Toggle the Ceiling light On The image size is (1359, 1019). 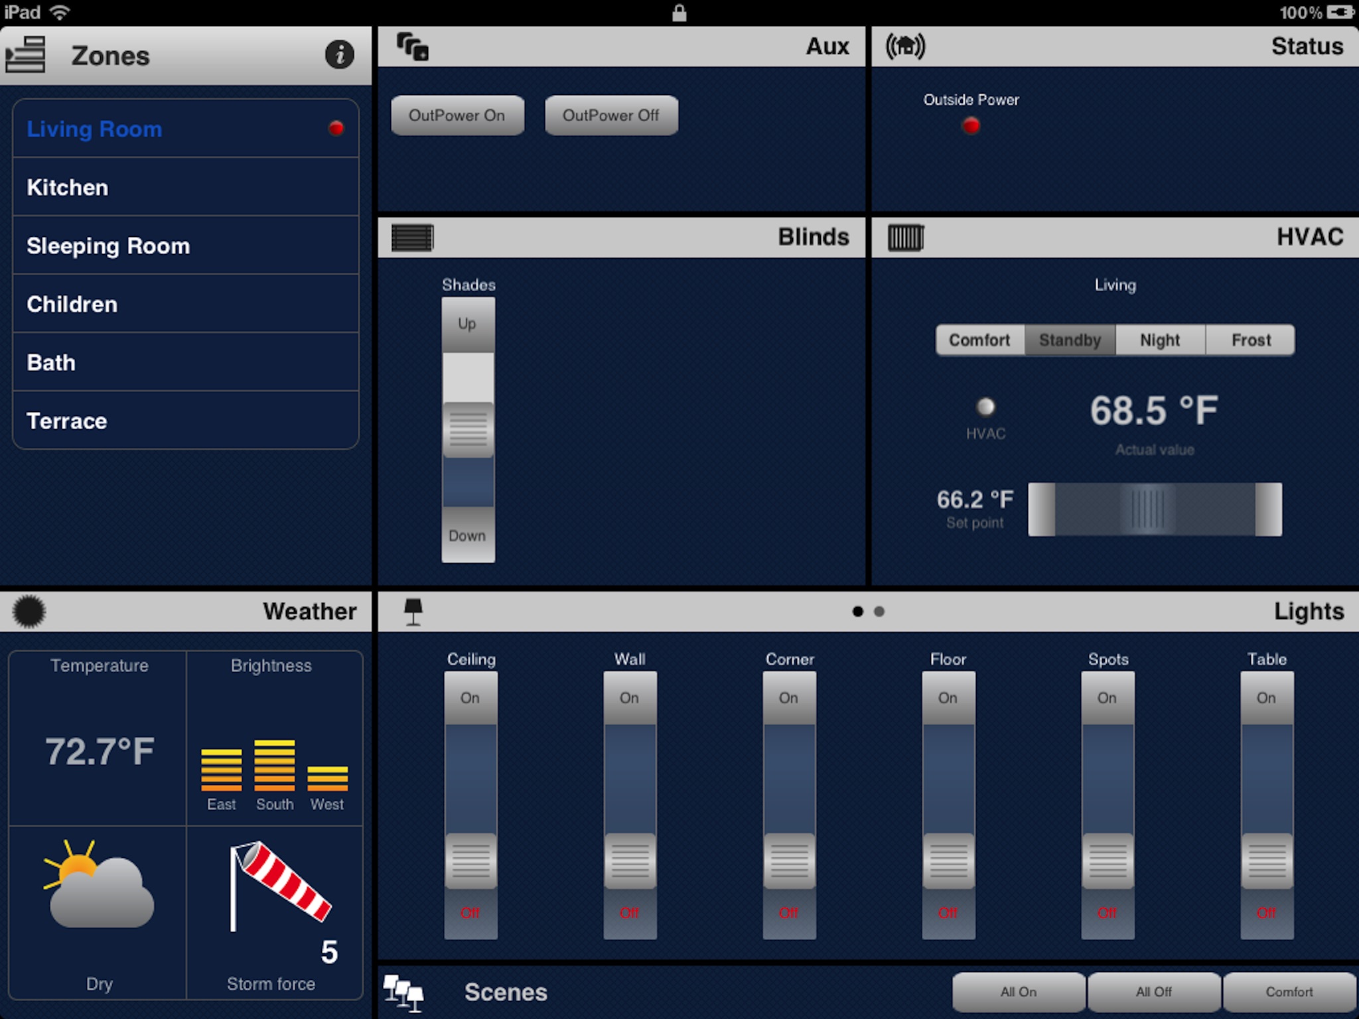coord(468,696)
